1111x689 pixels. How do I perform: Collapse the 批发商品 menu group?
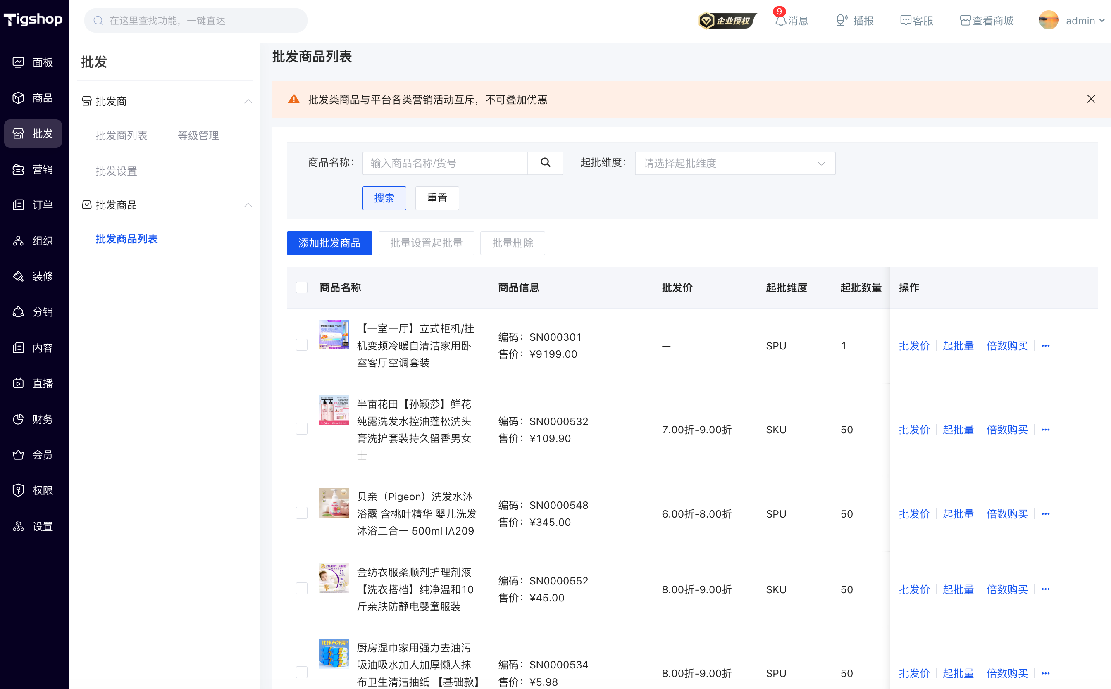(248, 205)
